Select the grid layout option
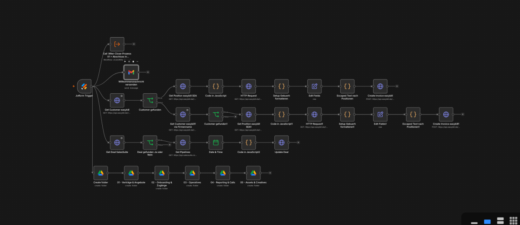Viewport: 520px width, 225px height. tap(513, 221)
